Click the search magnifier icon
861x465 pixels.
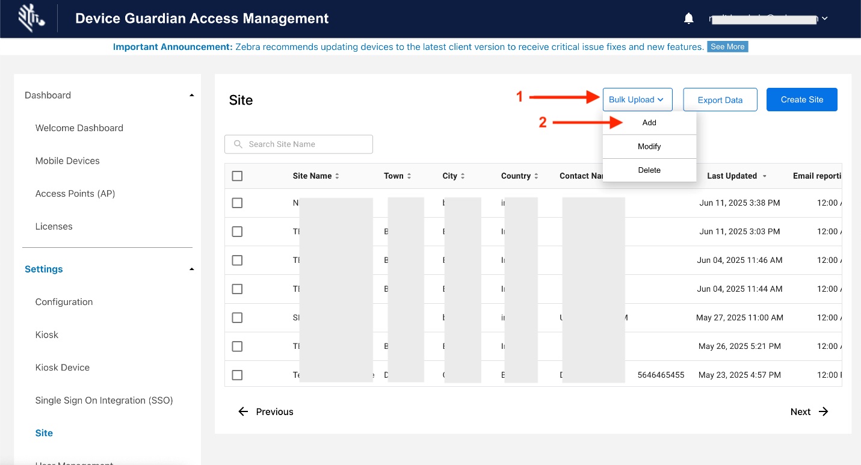tap(238, 144)
